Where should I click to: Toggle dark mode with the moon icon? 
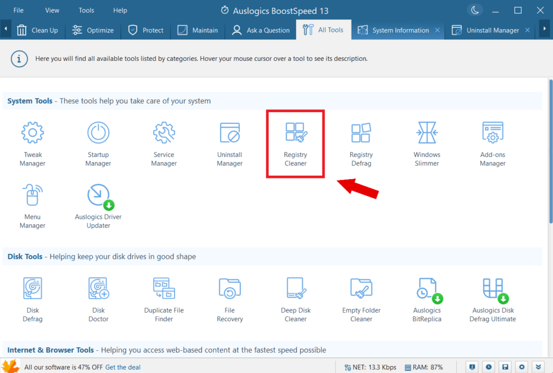475,10
